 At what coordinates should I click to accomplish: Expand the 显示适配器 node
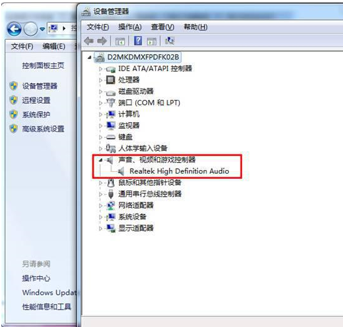[100, 228]
